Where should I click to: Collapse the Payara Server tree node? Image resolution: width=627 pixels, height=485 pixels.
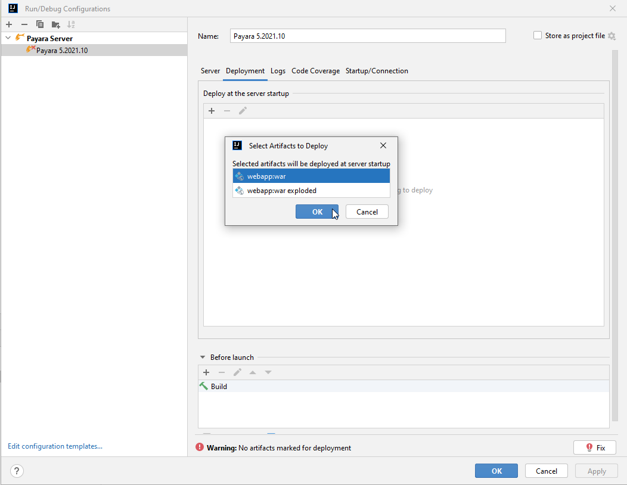point(8,38)
